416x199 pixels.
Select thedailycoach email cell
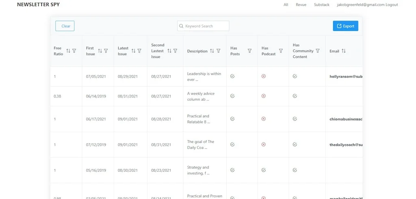click(x=346, y=145)
